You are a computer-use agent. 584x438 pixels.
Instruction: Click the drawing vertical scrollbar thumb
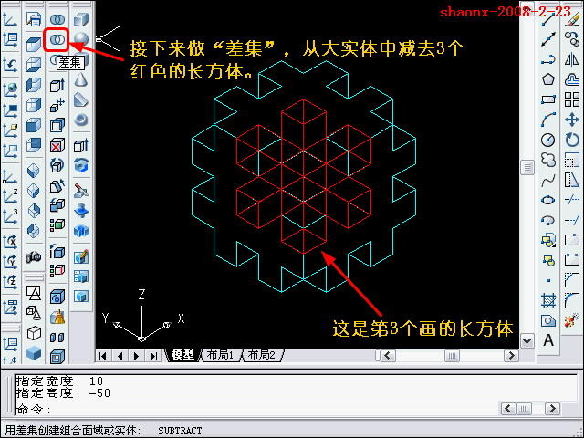point(527,167)
